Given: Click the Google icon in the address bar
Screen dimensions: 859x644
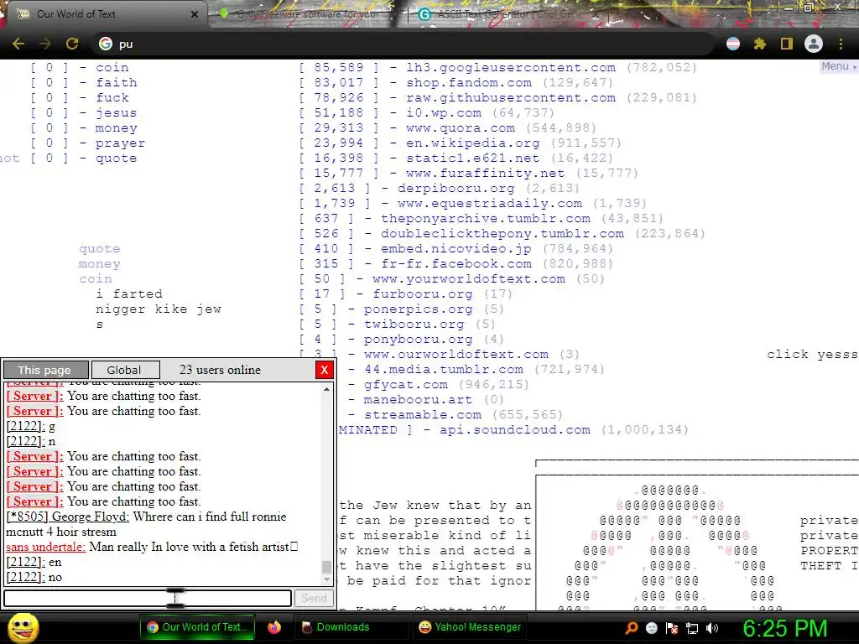Looking at the screenshot, I should (x=105, y=44).
